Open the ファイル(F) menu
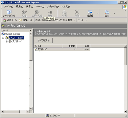This screenshot has height=118, width=128. (x=9, y=7)
